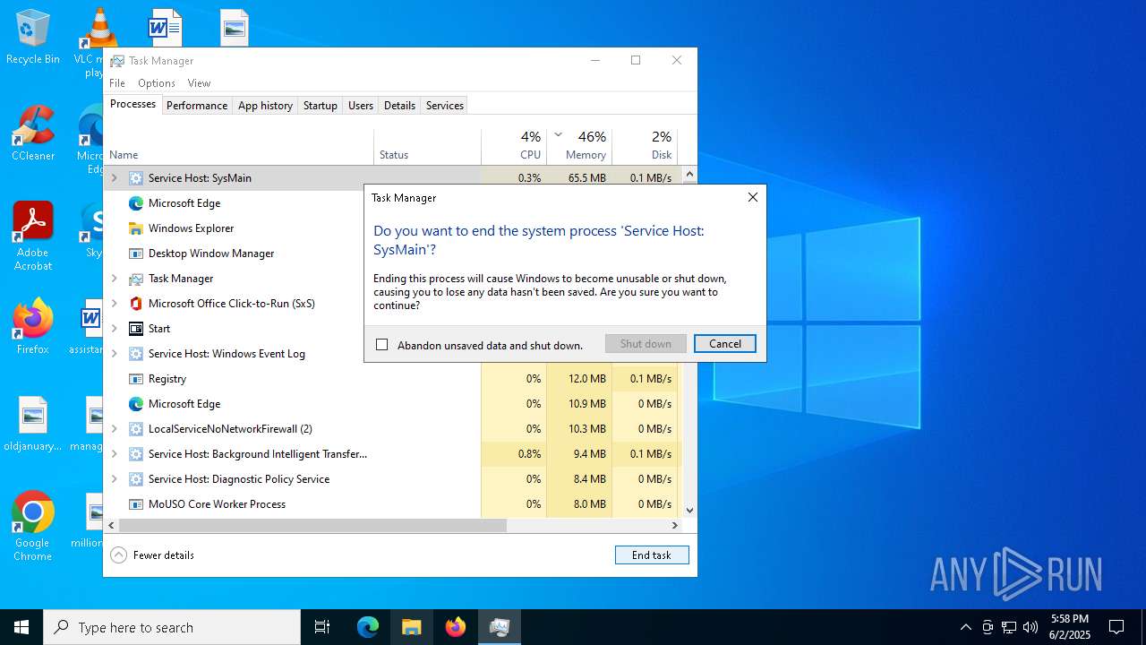Switch to the App history tab
Image resolution: width=1146 pixels, height=645 pixels.
[265, 106]
